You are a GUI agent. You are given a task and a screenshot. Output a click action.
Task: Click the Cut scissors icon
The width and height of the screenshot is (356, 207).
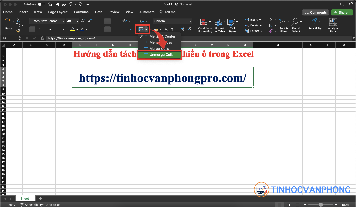pos(18,20)
